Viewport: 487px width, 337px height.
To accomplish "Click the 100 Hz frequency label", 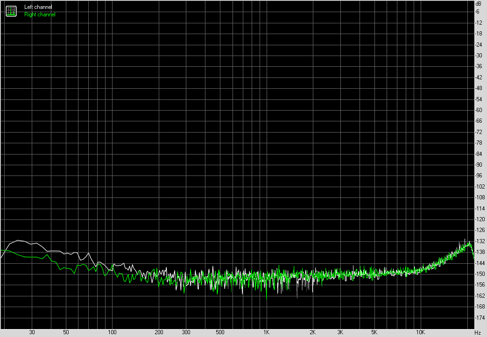I will click(112, 332).
